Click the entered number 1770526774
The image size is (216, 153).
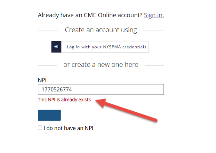57,90
